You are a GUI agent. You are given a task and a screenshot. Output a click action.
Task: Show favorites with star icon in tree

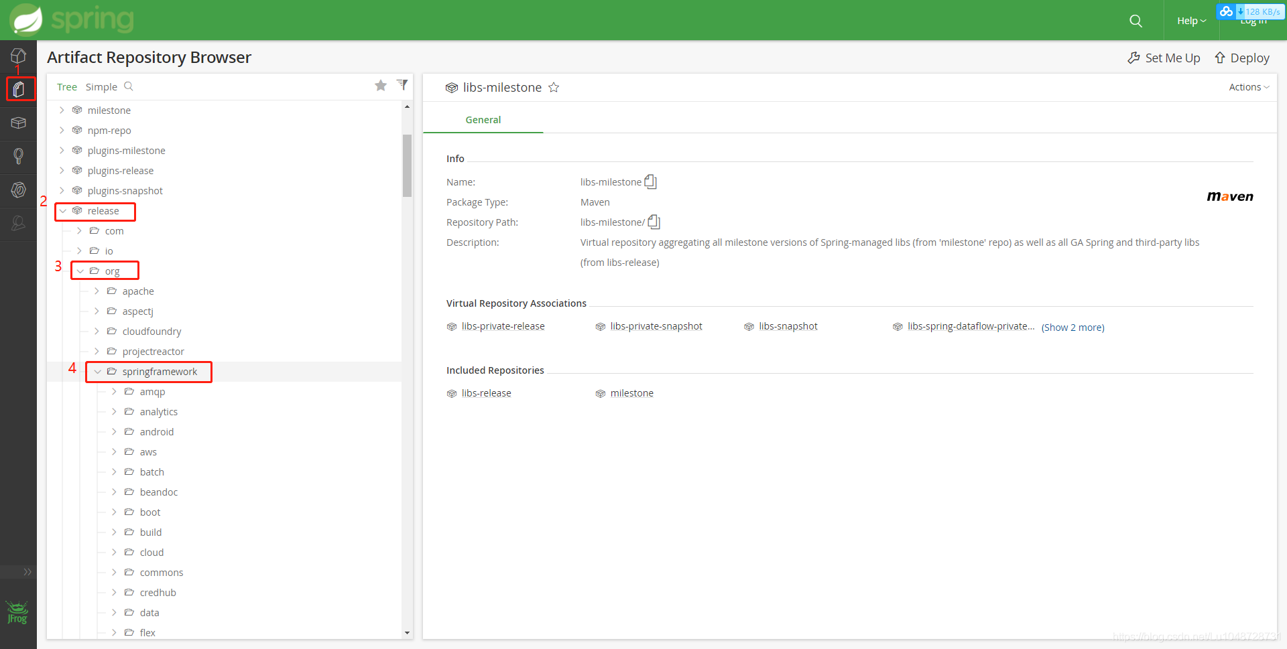tap(381, 85)
